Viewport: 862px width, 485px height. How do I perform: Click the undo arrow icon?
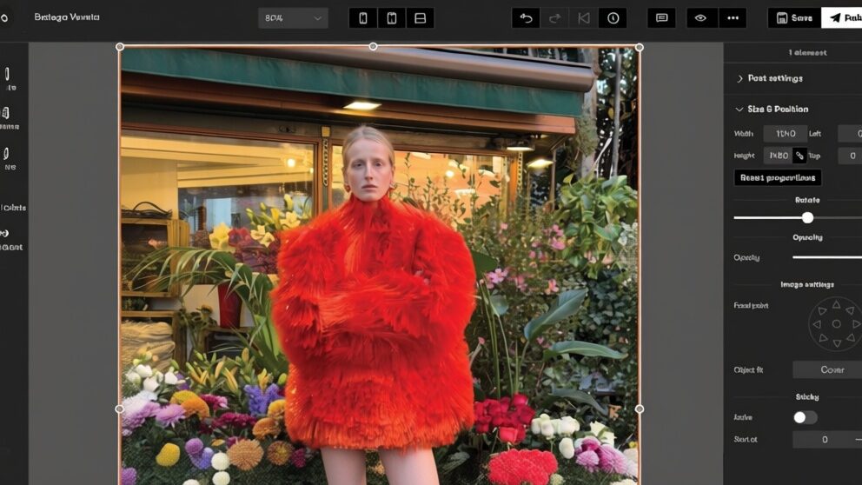tap(526, 18)
